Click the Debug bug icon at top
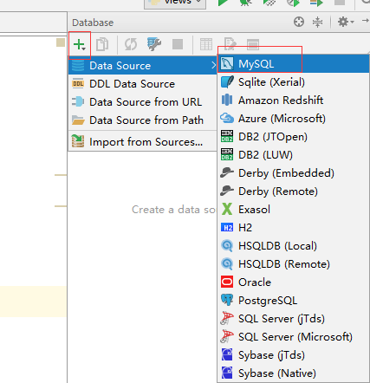 coord(246,3)
